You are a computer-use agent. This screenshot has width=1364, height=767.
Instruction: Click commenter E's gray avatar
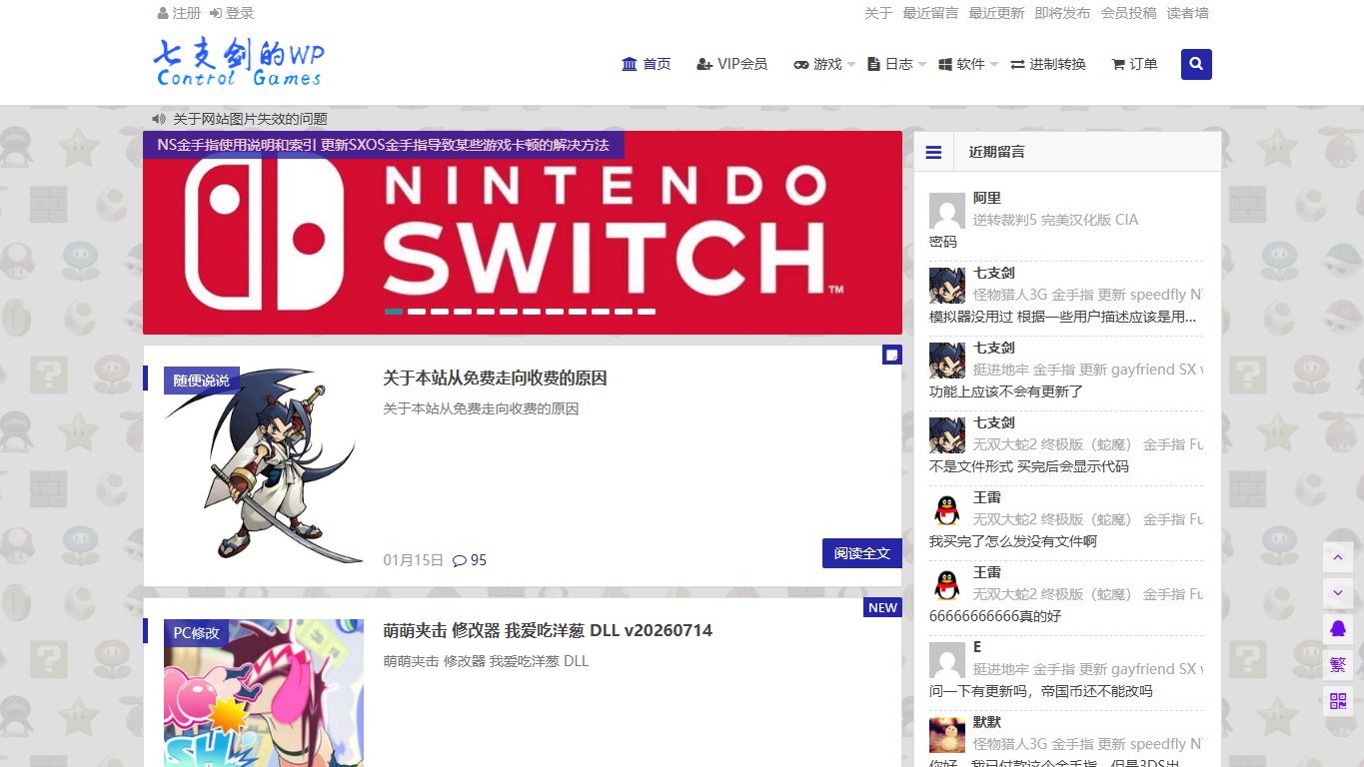pos(947,660)
